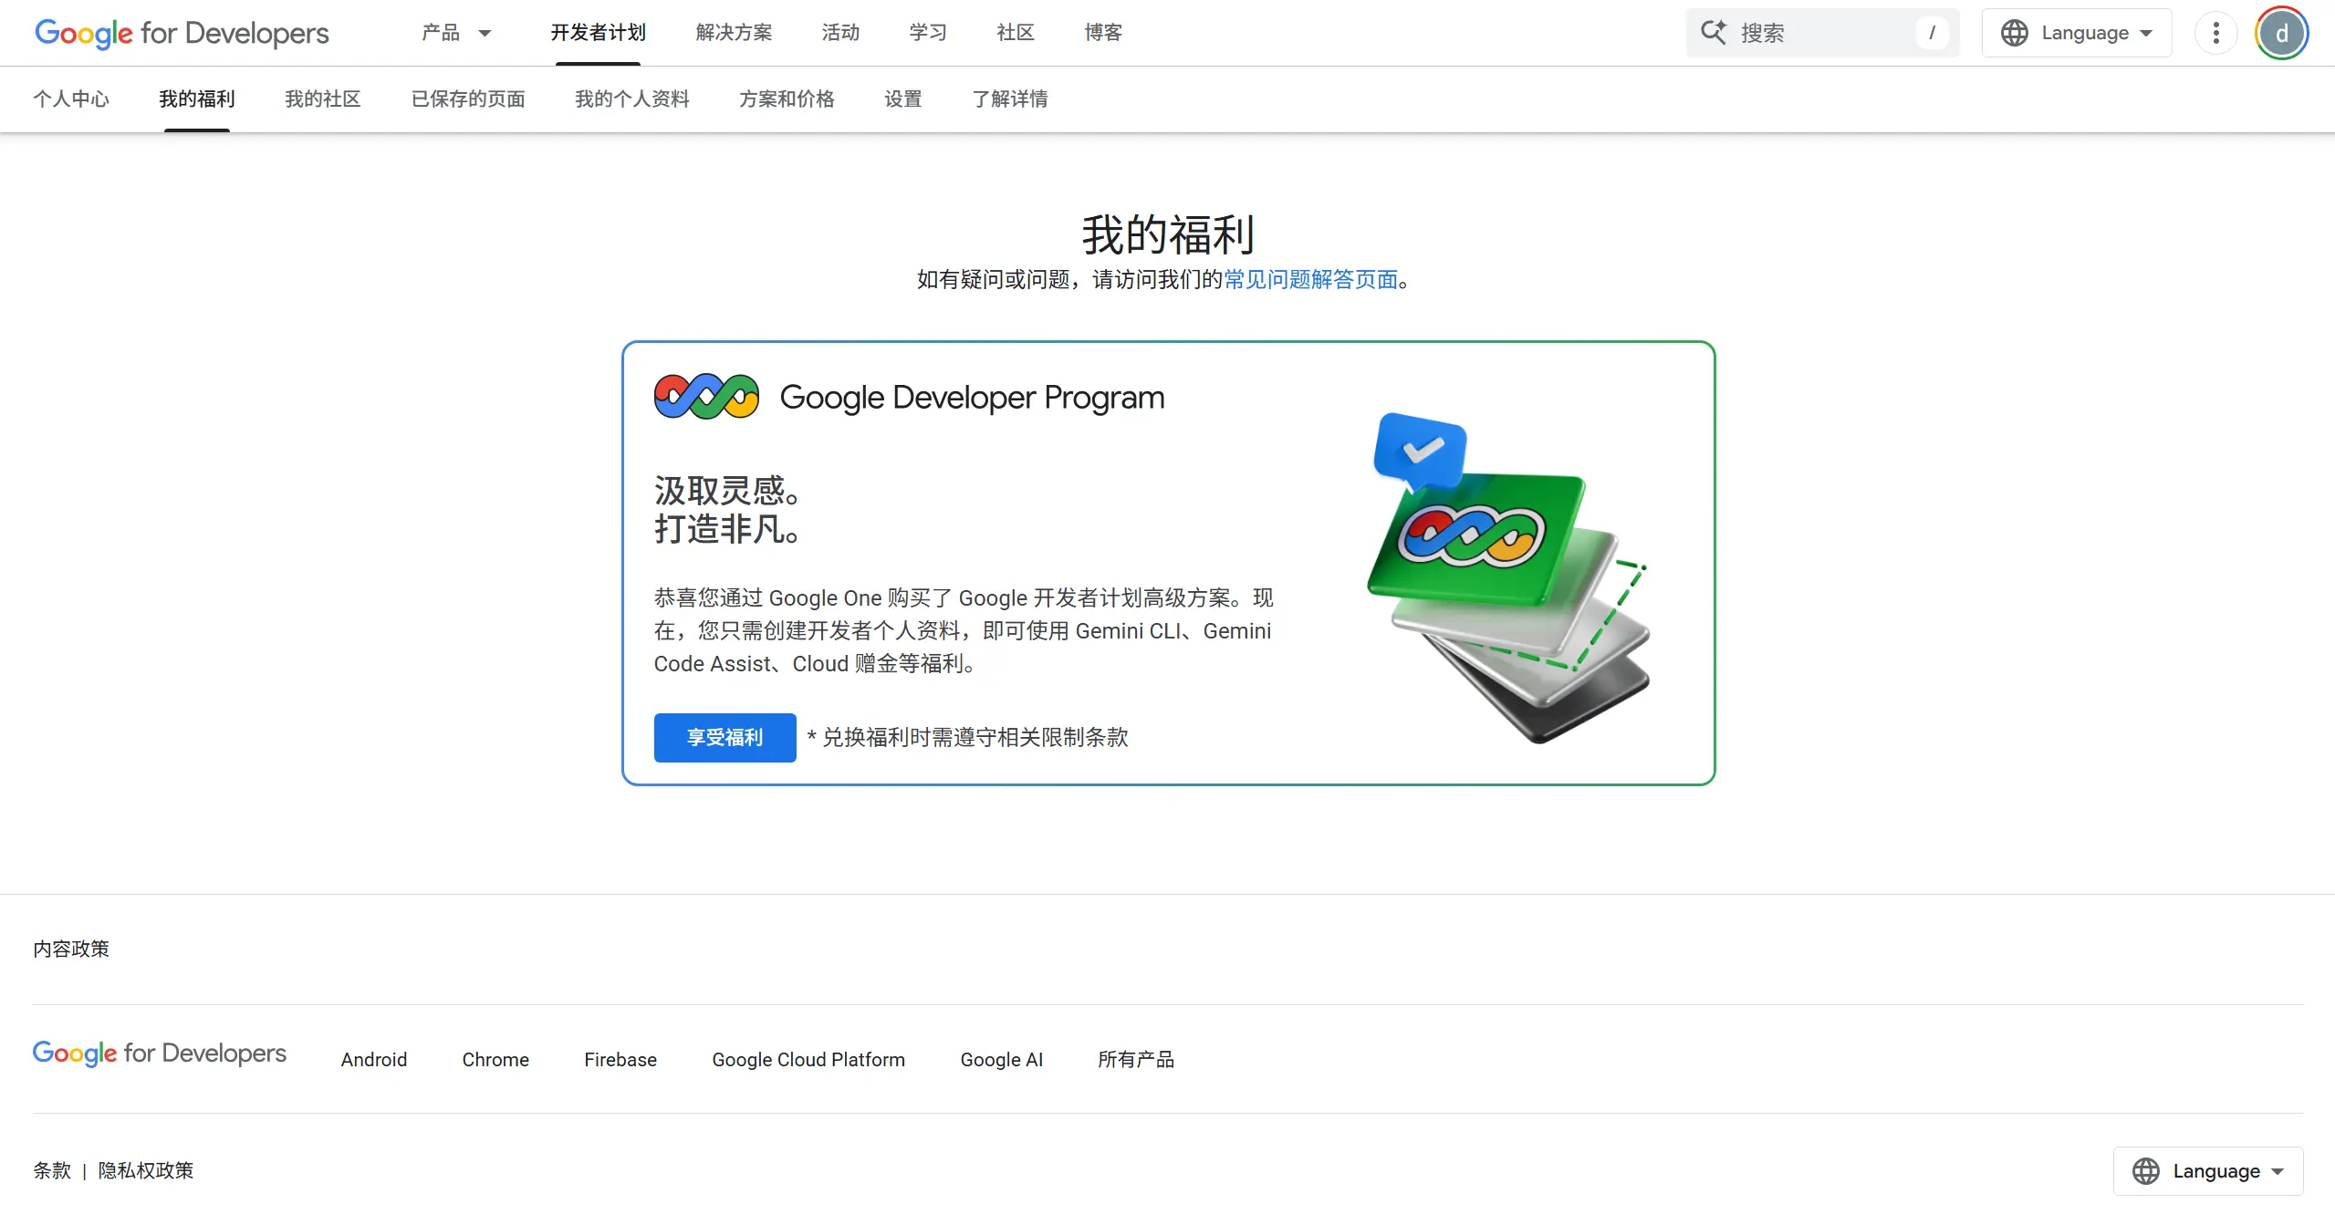Select the 学习 menu item

927,32
